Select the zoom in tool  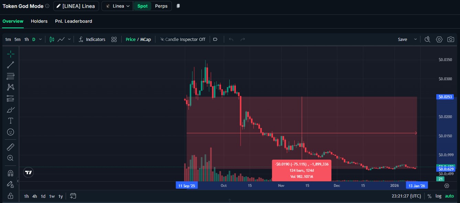click(11, 158)
